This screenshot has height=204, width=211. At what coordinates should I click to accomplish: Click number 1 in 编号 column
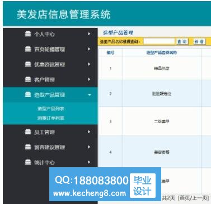(110, 69)
